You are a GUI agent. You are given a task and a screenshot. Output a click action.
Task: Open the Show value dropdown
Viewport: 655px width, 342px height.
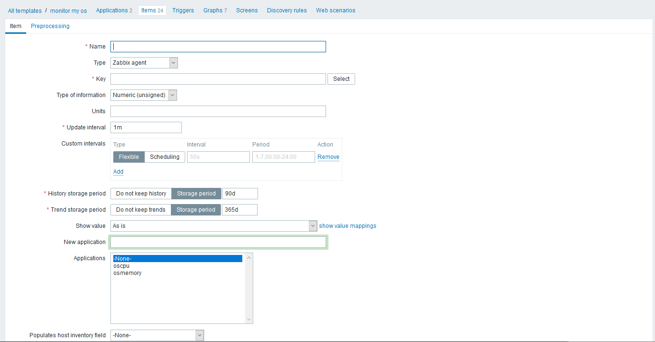[x=313, y=225]
